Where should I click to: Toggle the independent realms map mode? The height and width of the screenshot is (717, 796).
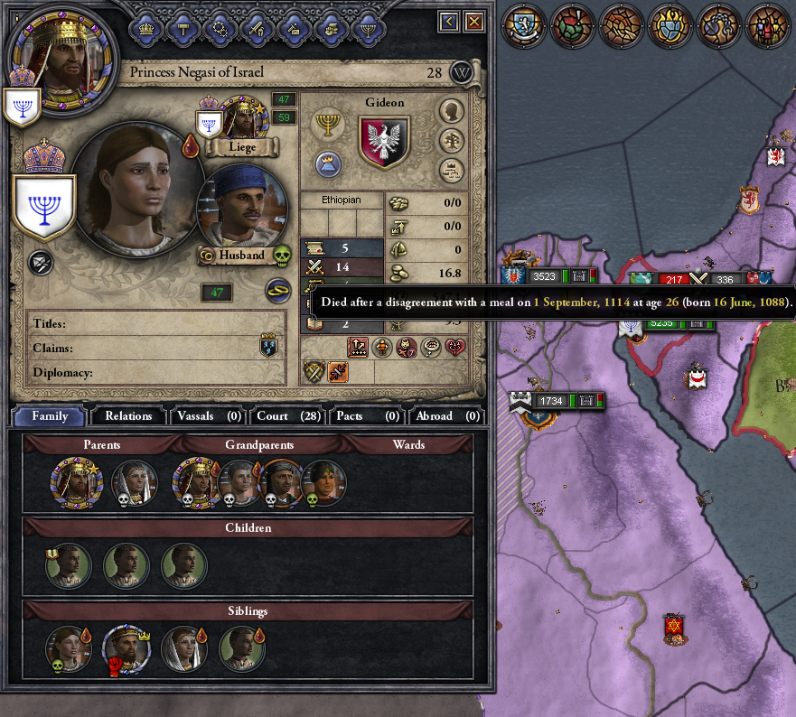coord(524,26)
